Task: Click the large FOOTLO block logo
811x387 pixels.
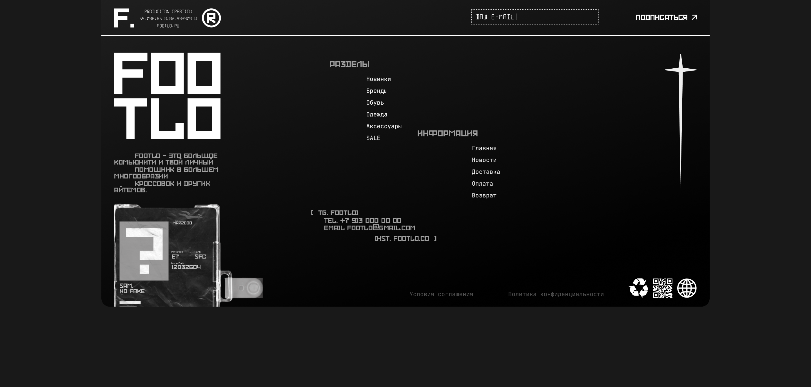Action: [x=167, y=96]
